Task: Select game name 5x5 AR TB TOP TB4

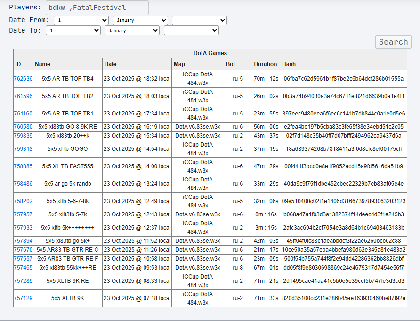Action: coord(68,79)
